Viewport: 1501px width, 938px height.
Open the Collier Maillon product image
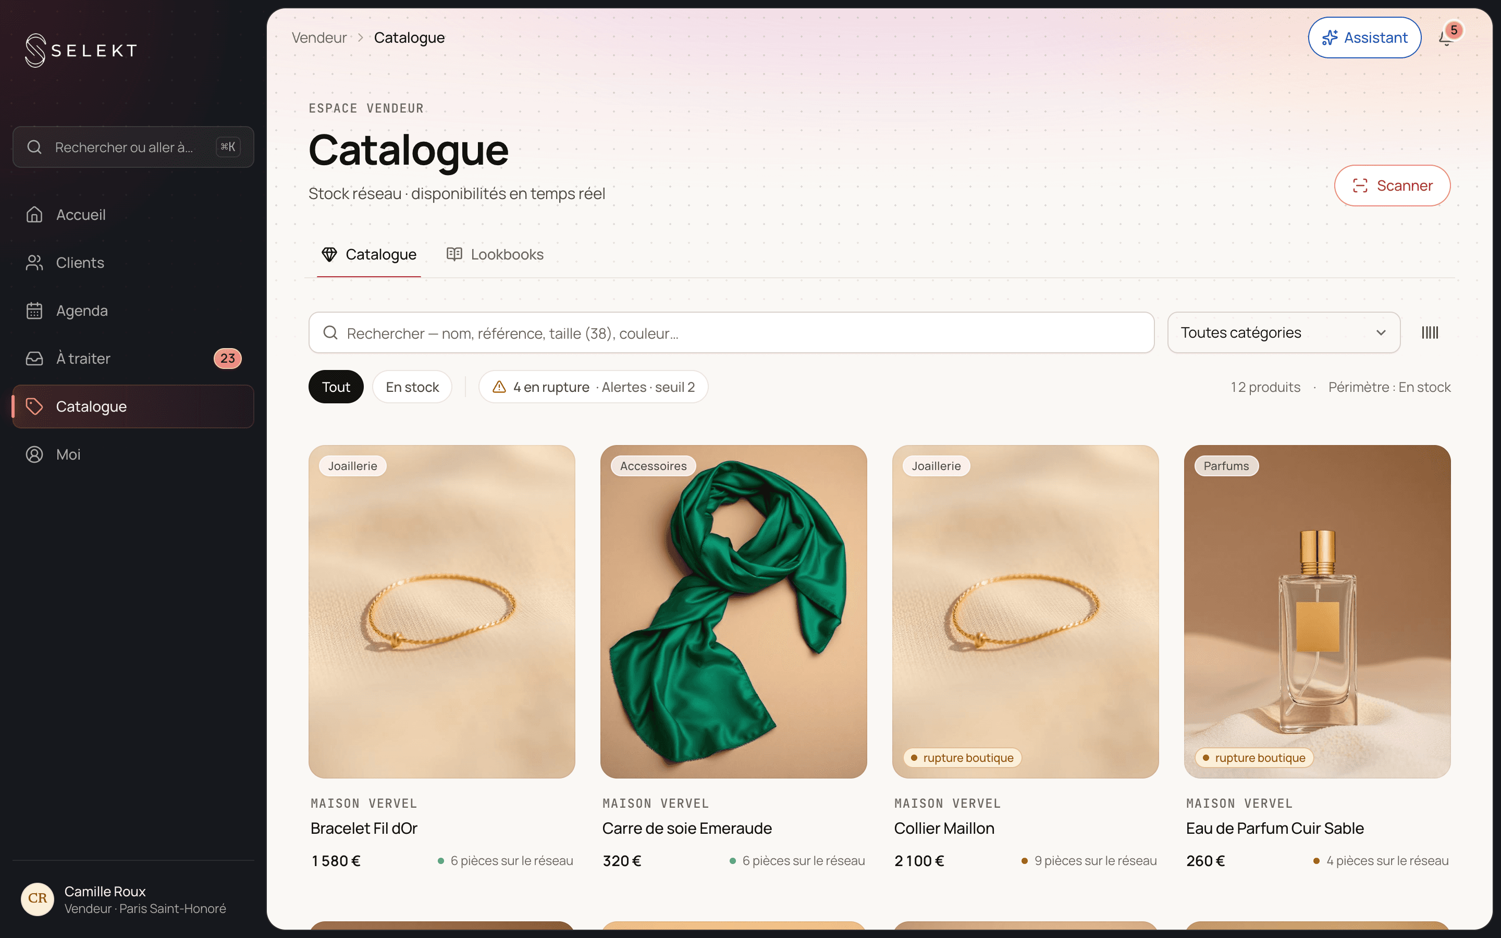click(1025, 612)
